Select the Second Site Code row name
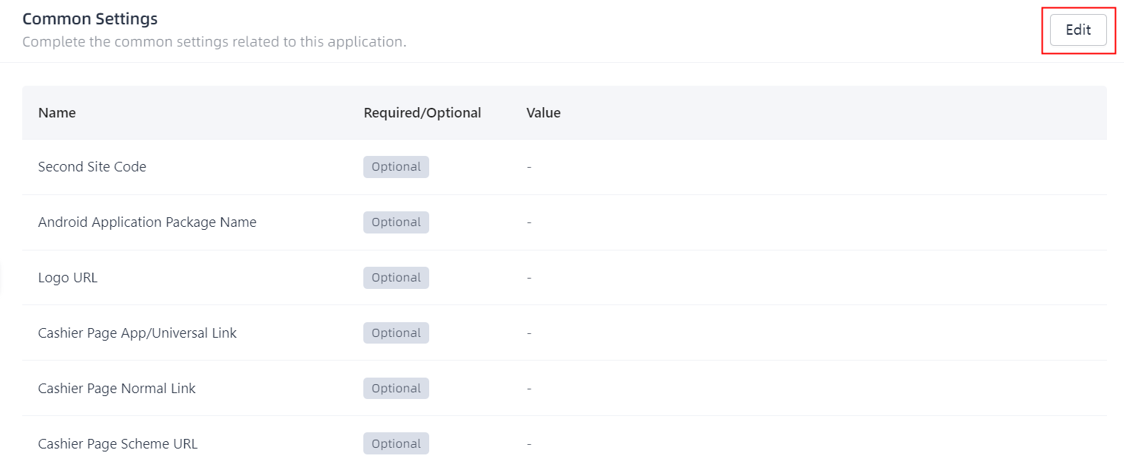The width and height of the screenshot is (1124, 467). click(x=92, y=167)
